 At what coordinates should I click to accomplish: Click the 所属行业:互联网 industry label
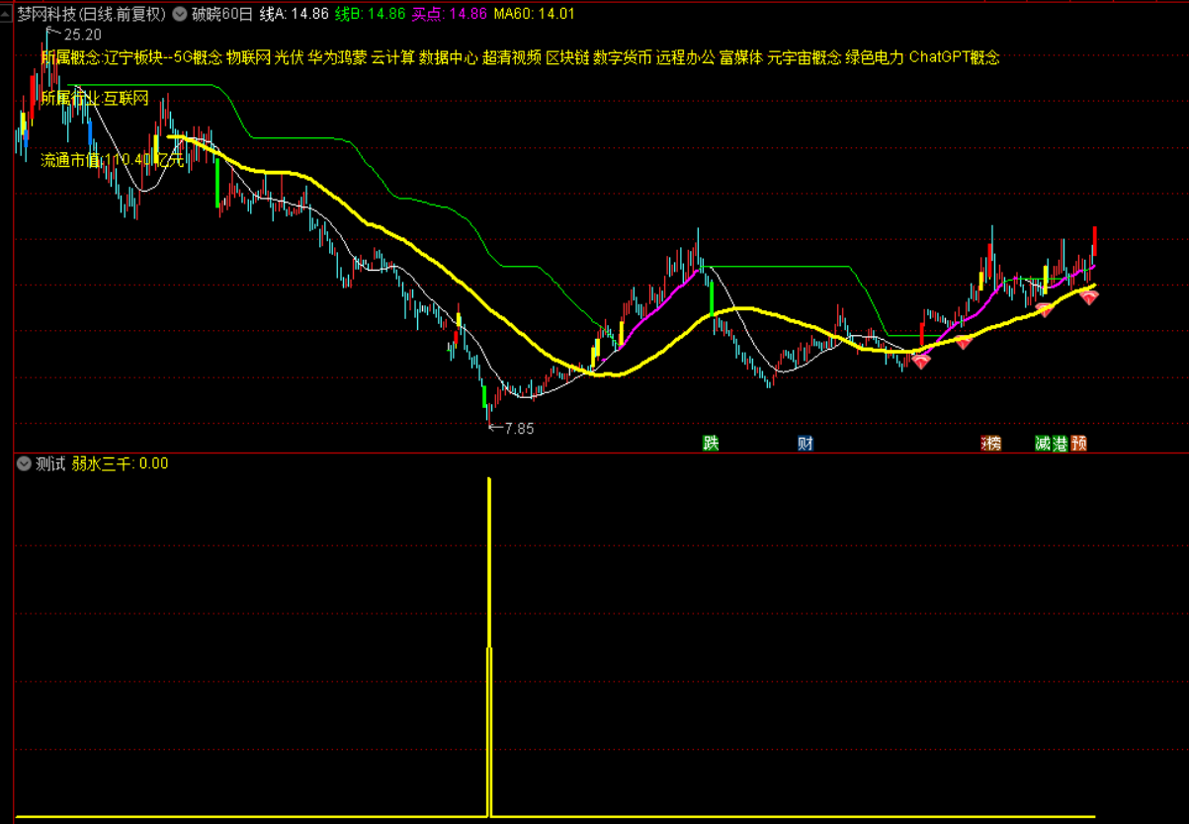(x=95, y=98)
